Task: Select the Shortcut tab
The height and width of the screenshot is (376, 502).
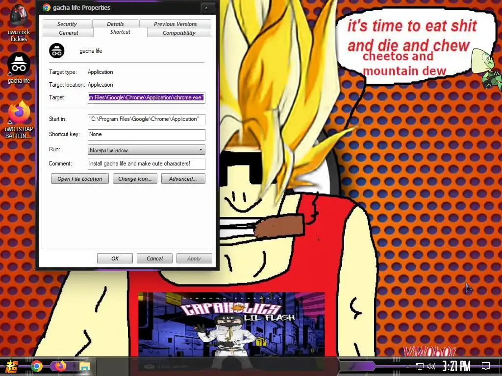Action: pyautogui.click(x=120, y=32)
